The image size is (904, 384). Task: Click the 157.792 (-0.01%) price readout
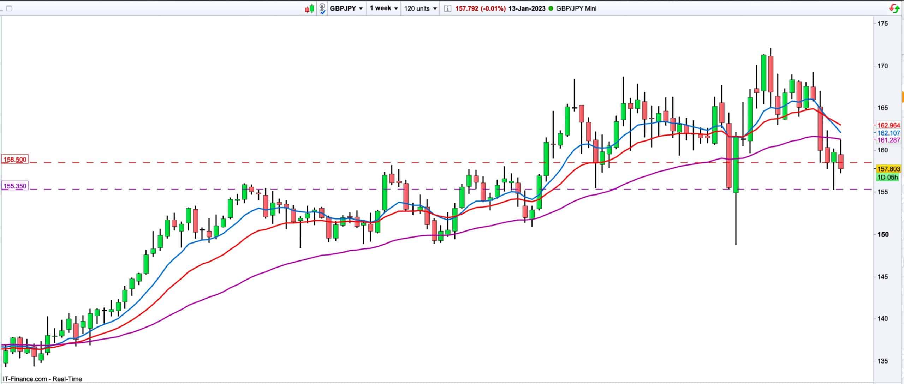coord(480,8)
